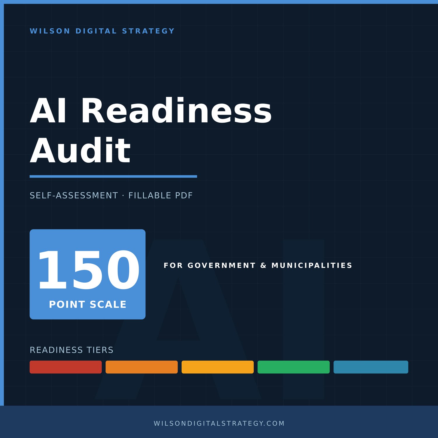Click the 'POINT SCALE' label
This screenshot has height=438, width=438.
(88, 304)
